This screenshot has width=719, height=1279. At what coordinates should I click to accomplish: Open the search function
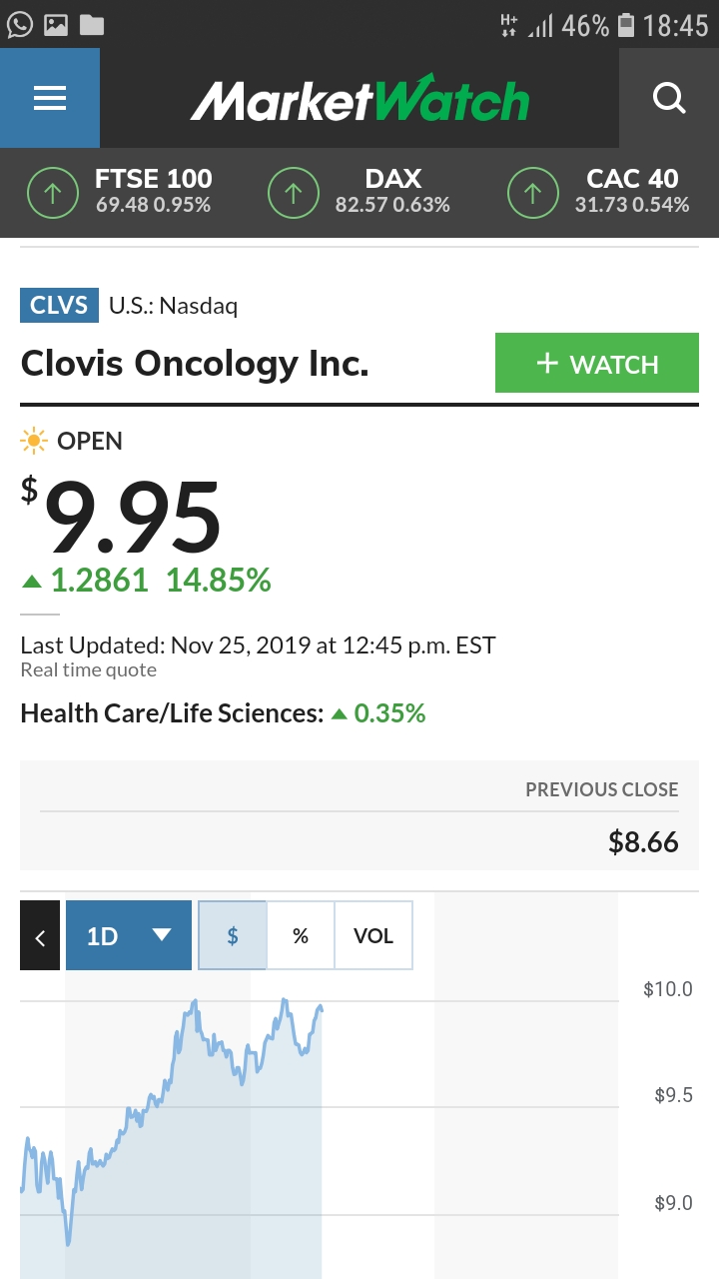click(669, 97)
